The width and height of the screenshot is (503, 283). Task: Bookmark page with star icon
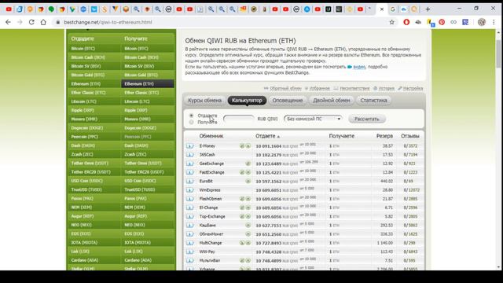[391, 22]
